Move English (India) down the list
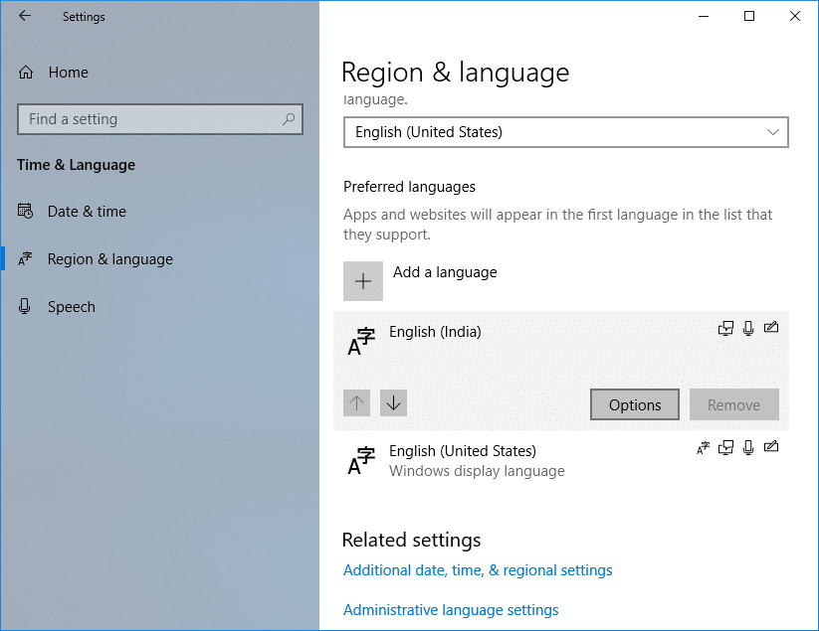 click(393, 402)
